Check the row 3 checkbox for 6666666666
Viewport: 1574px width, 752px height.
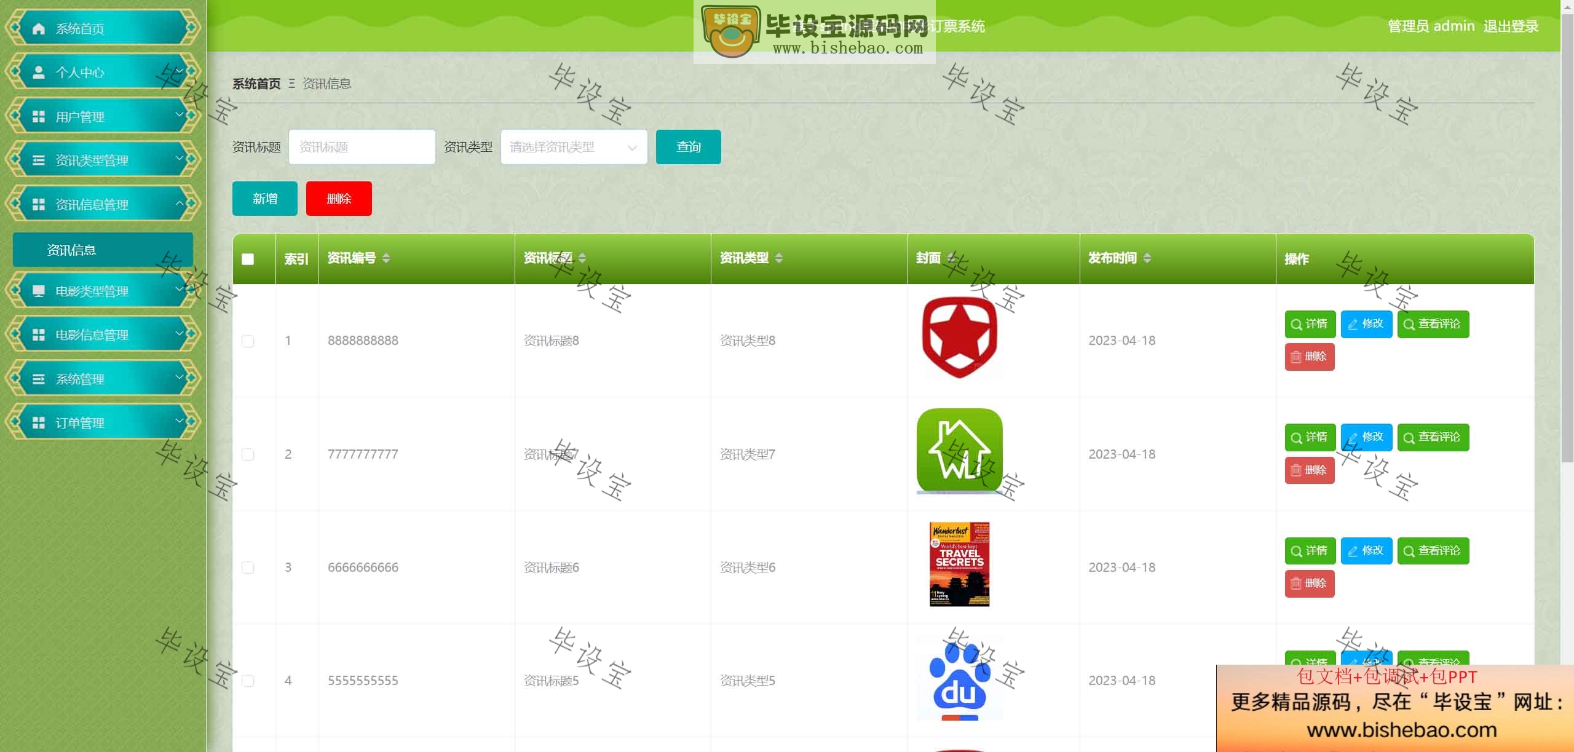click(x=248, y=568)
